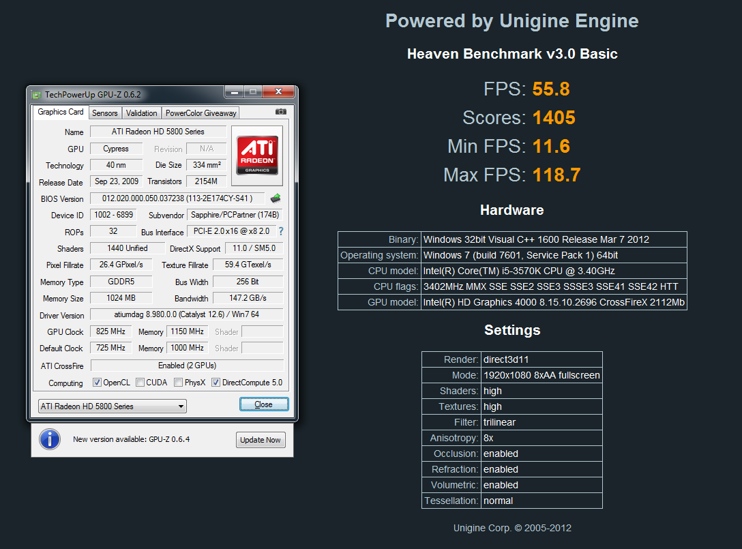
Task: Click the Operating system cell Windows 7 64bit
Action: [554, 255]
